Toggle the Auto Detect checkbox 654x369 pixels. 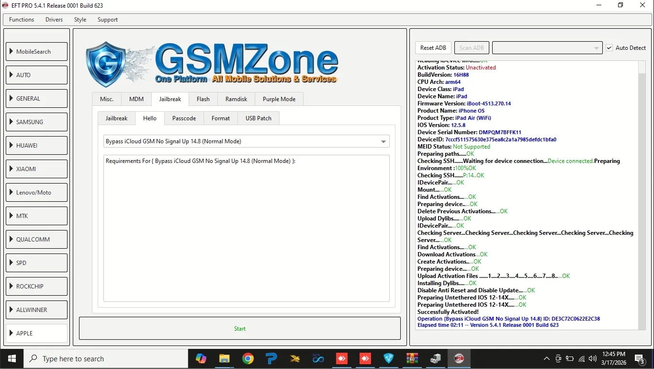point(609,48)
